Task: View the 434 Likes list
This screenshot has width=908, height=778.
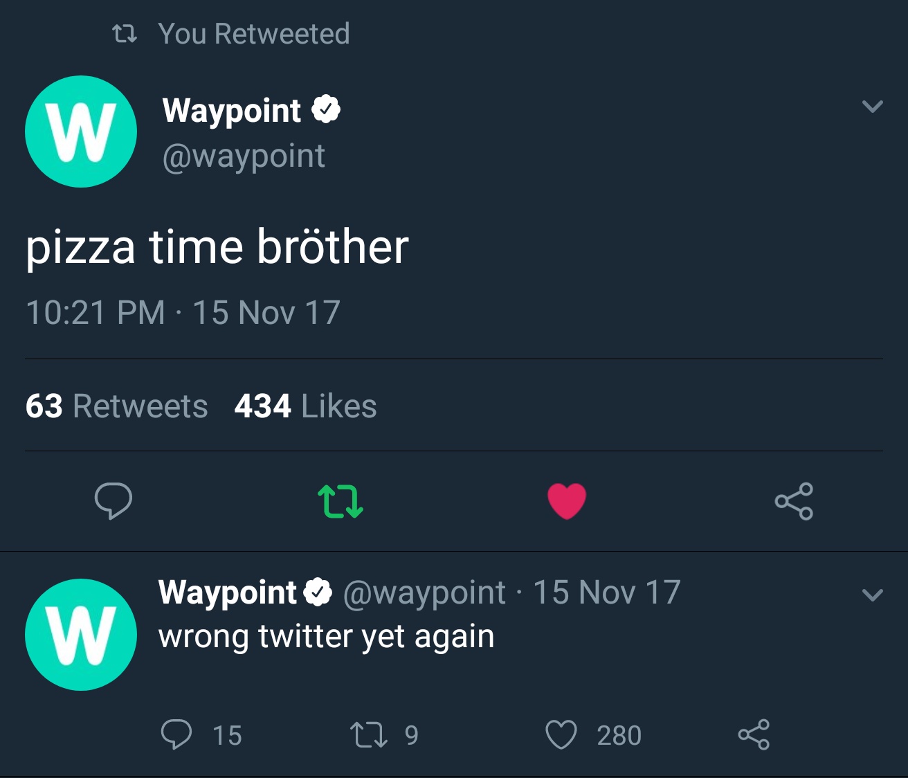Action: (305, 406)
